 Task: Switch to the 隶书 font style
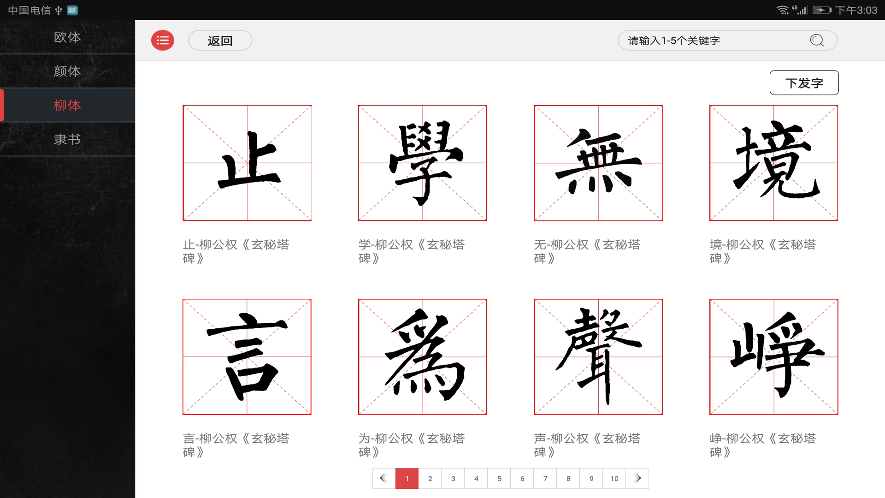tap(67, 139)
